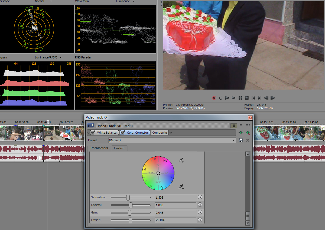
Task: Stop playback in the preview window
Action: 247,98
